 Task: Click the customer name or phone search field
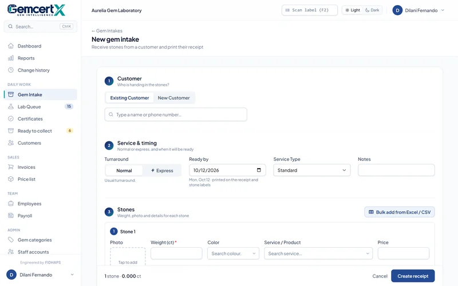coord(176,114)
